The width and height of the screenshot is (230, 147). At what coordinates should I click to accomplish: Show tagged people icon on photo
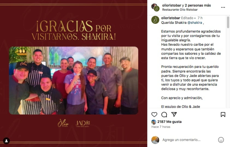pyautogui.click(x=6, y=141)
